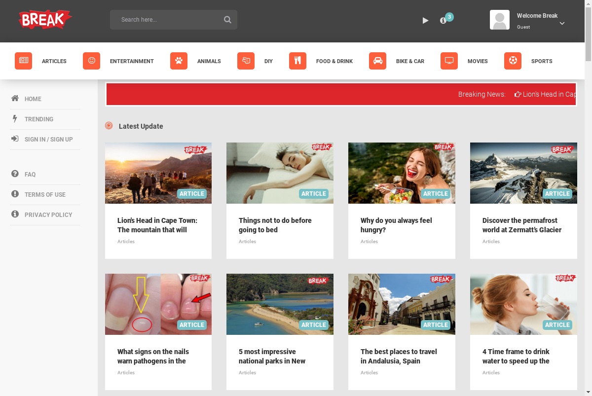Screen dimensions: 592x396
Task: Click Articles tag under hungry article
Action: (369, 241)
